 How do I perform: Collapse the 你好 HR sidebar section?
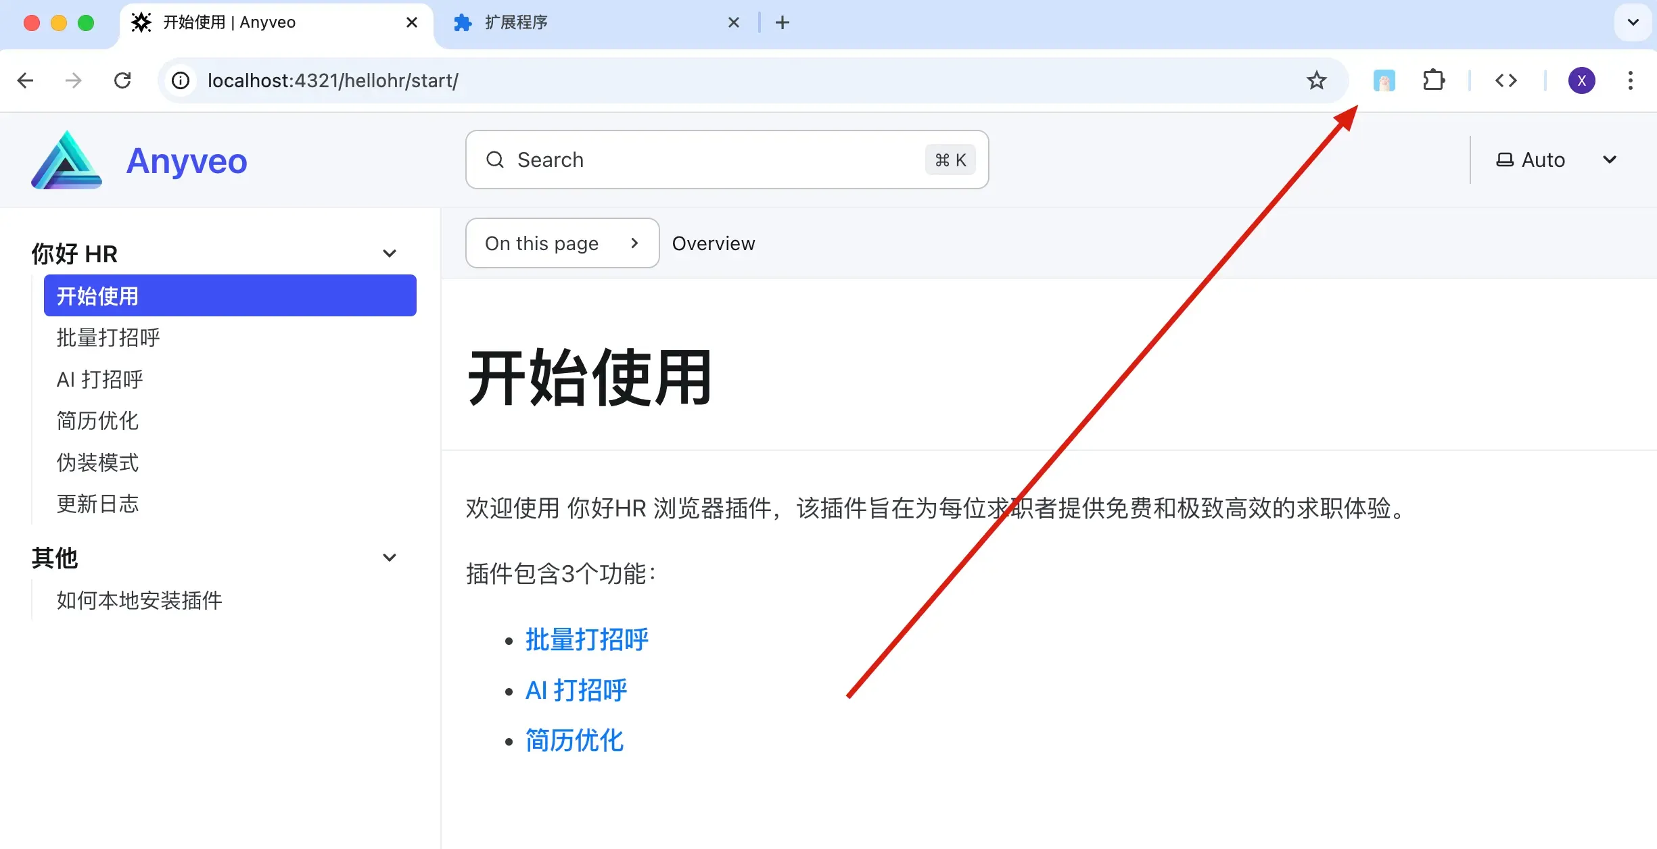point(390,253)
